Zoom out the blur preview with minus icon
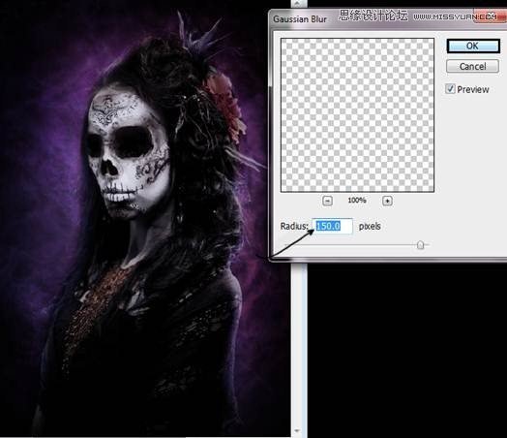Viewport: 507px width, 438px height. (x=327, y=201)
